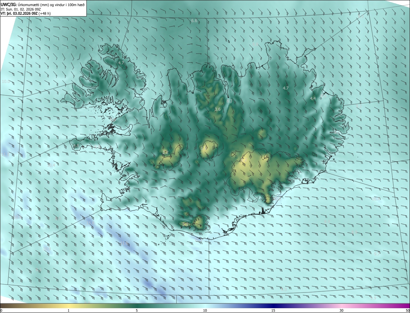Click the 8.3 value label at the fjord head
This screenshot has height=313, width=410.
pos(229,101)
